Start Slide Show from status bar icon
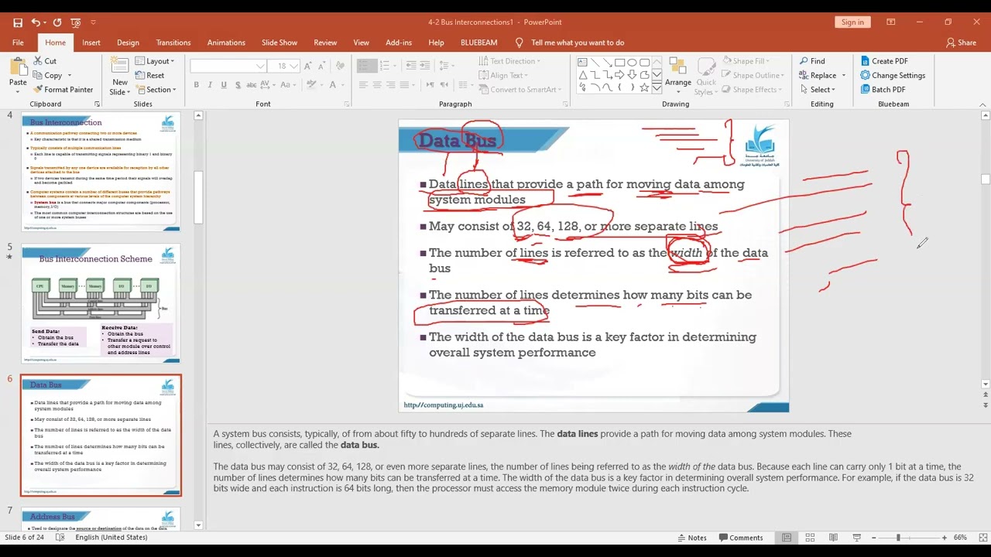Viewport: 991px width, 557px height. [856, 538]
